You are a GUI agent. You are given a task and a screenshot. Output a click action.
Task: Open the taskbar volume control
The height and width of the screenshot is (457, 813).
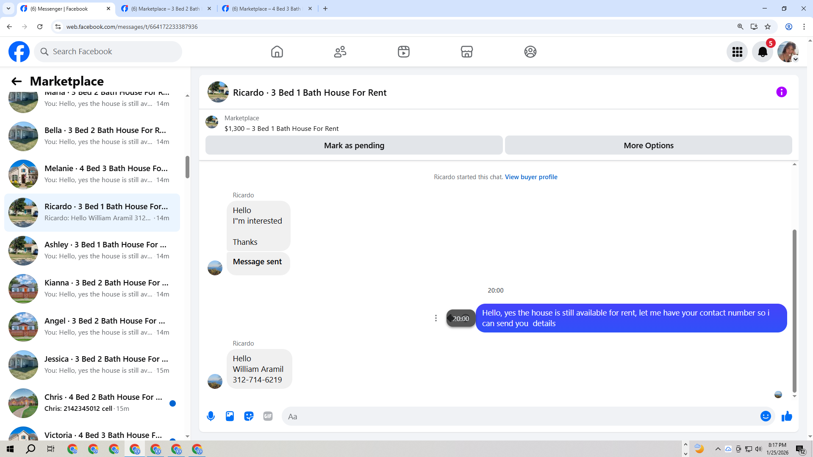click(x=758, y=449)
